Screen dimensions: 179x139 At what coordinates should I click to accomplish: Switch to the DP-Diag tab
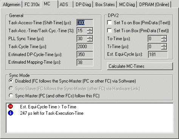click(83, 5)
